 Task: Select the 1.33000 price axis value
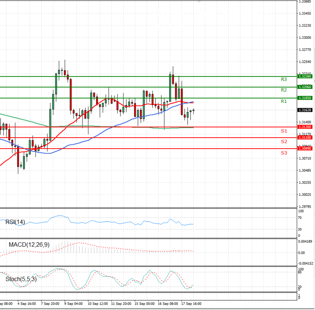pyautogui.click(x=305, y=38)
